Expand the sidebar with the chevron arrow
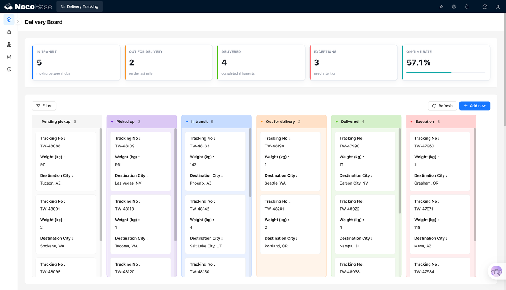This screenshot has width=506, height=290. [x=18, y=21]
